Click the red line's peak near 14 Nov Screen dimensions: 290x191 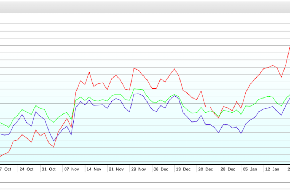(x=89, y=72)
